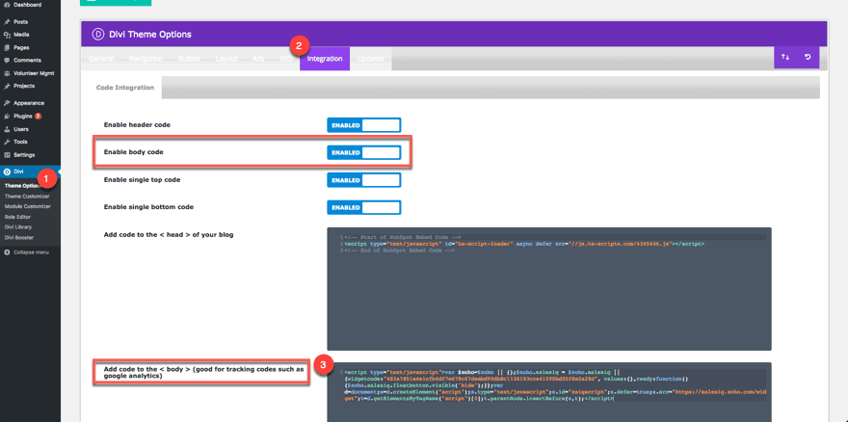Screen dimensions: 848x422
Task: Open Posts via its pin icon
Action: (x=7, y=21)
